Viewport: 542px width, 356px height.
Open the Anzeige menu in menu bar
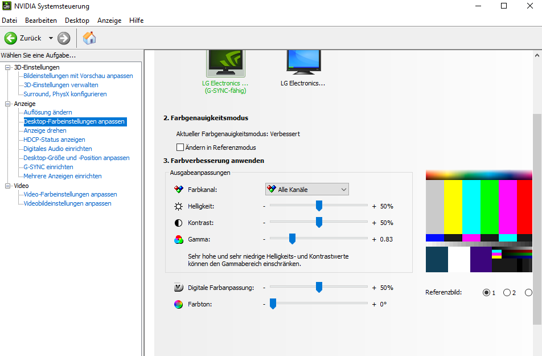coord(109,21)
